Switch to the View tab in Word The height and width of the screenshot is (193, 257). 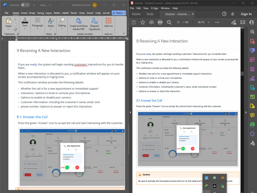[82, 13]
